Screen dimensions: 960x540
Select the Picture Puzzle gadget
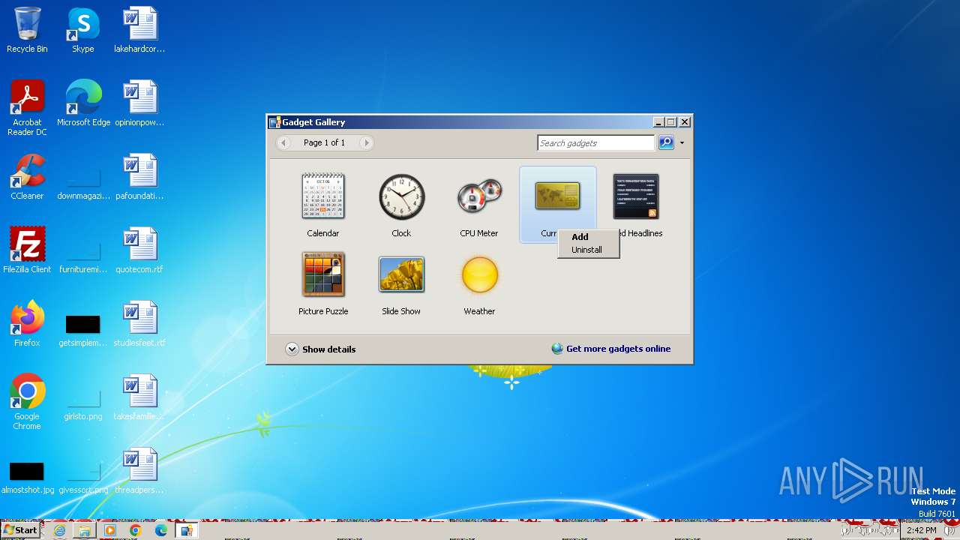[323, 283]
